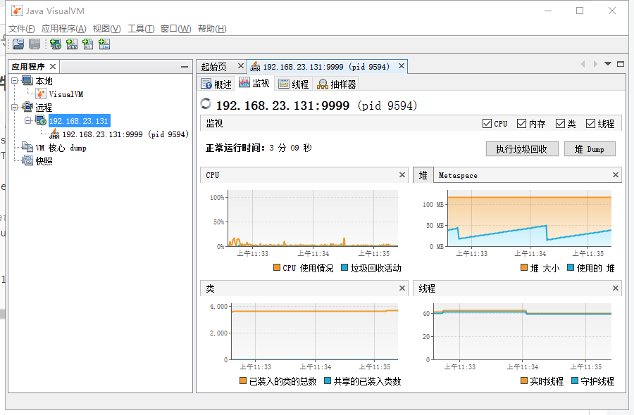Minimize the 应用程序 panel with dash icon
The image size is (634, 415).
pos(185,67)
